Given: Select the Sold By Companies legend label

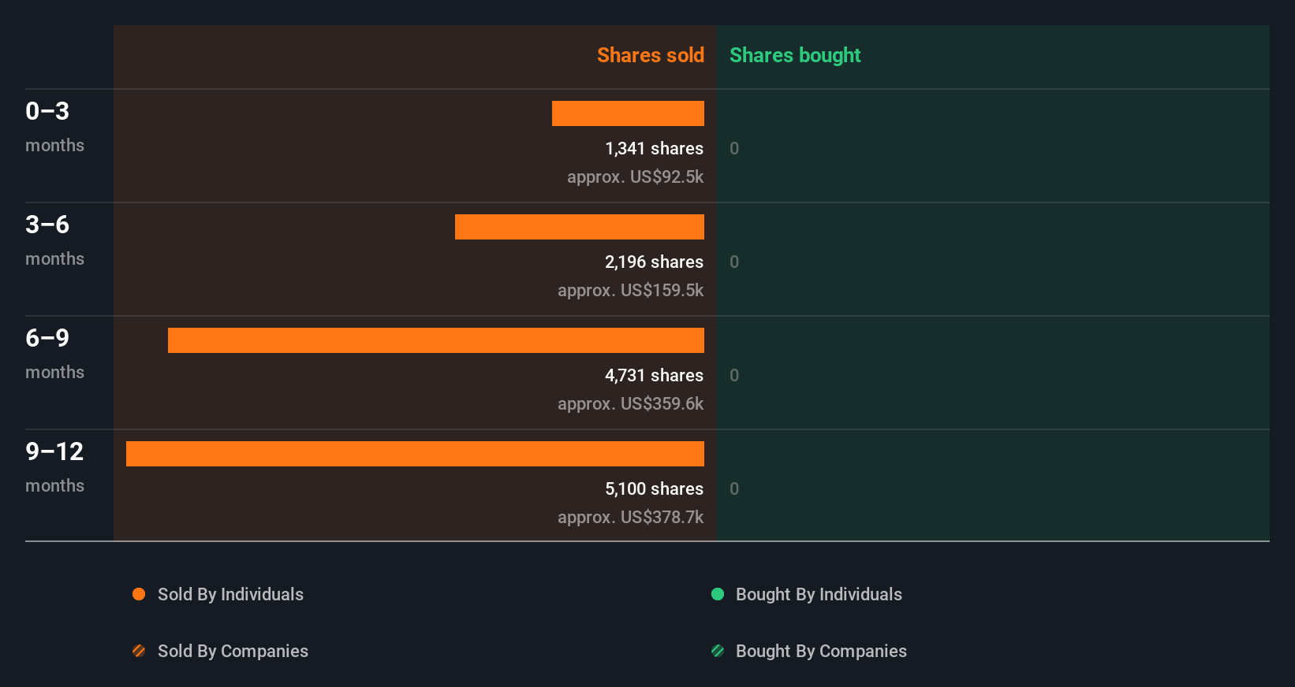Looking at the screenshot, I should [x=233, y=651].
